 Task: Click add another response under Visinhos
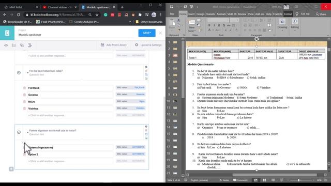tap(70, 115)
